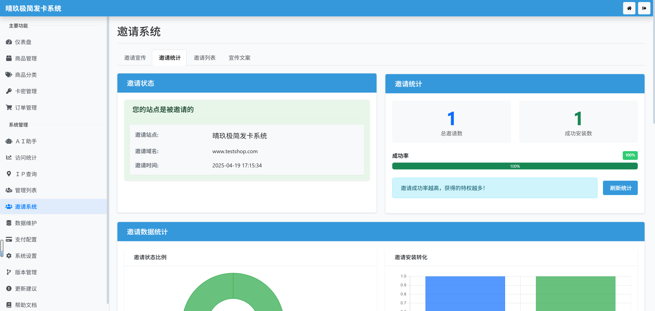The image size is (655, 311).
Task: Select the 邀请统计 tab
Action: click(170, 58)
